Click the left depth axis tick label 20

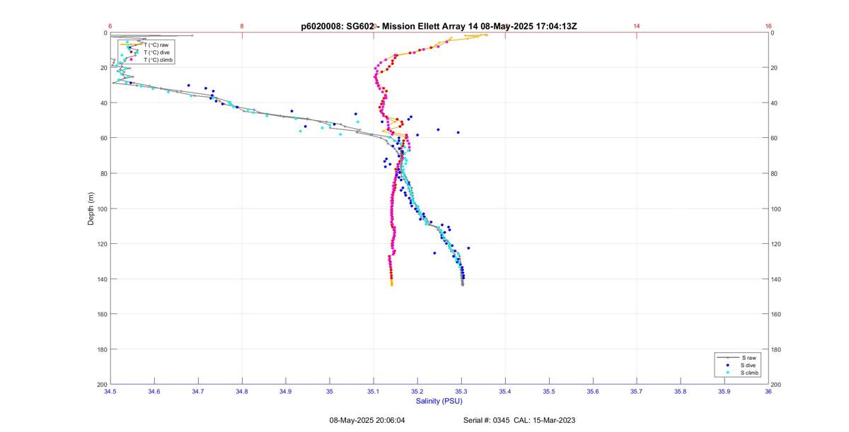[103, 68]
